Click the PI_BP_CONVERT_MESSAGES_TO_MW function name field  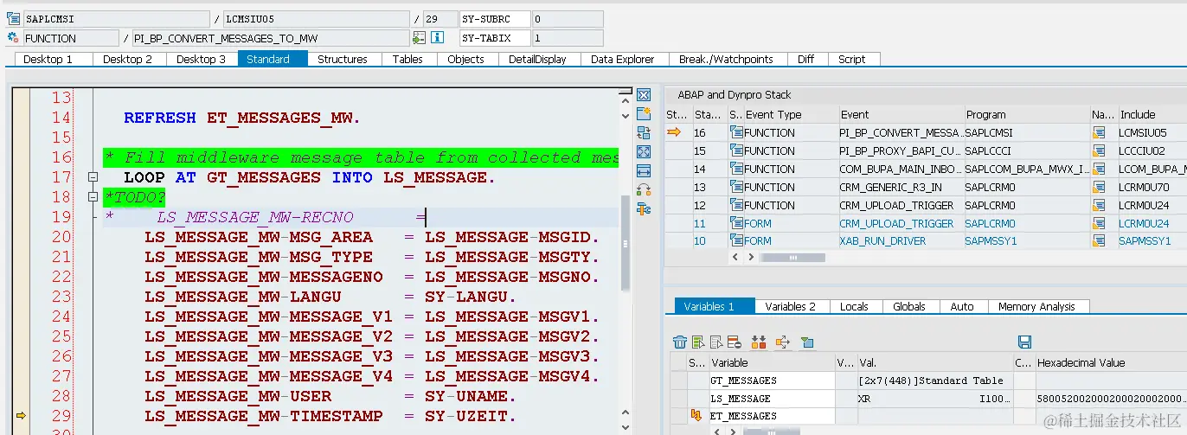271,38
